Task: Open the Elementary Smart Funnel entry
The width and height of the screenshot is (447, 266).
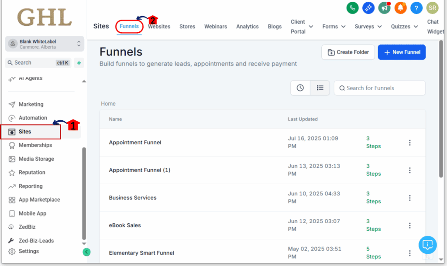Action: click(x=141, y=253)
